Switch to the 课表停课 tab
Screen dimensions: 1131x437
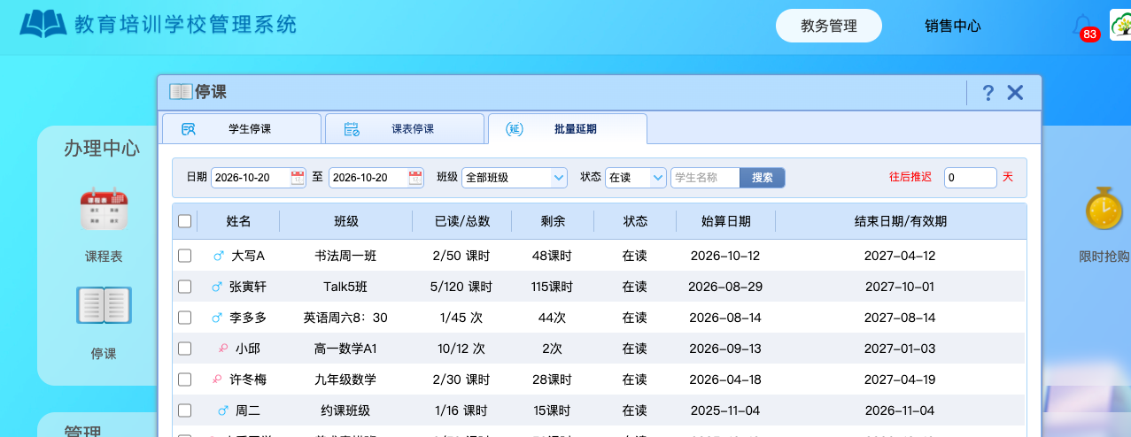pyautogui.click(x=405, y=129)
